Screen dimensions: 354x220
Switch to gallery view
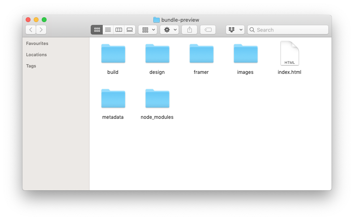pyautogui.click(x=129, y=30)
